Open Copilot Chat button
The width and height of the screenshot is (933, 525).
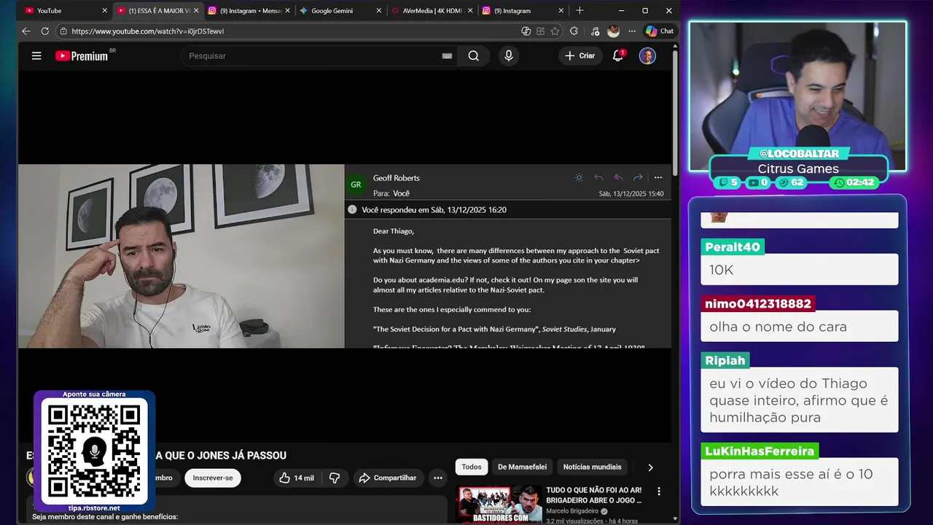[x=660, y=31]
